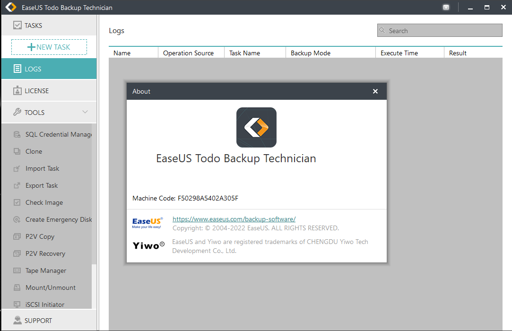
Task: Close the About dialog
Action: coord(375,91)
